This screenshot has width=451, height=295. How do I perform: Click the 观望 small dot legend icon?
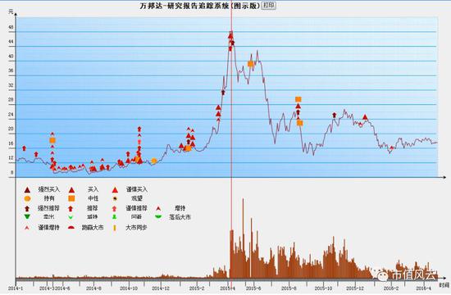coord(115,198)
